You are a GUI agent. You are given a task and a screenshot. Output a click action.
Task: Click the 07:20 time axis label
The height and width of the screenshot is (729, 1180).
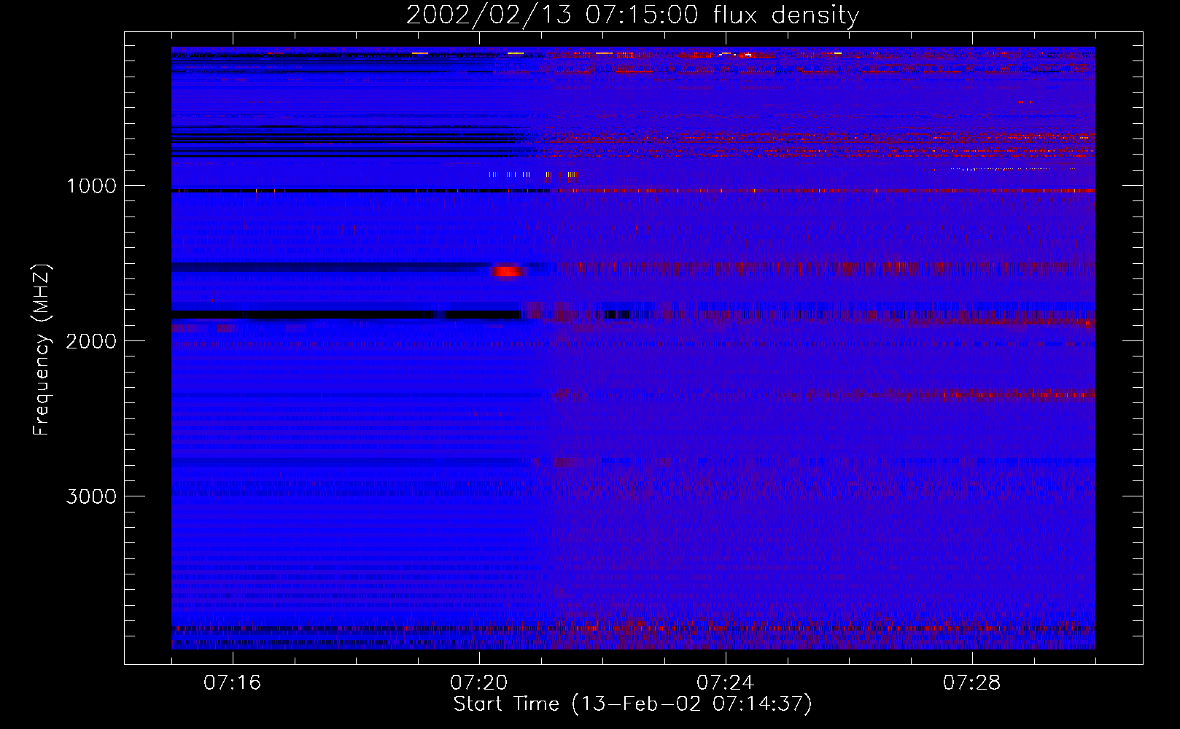point(479,683)
